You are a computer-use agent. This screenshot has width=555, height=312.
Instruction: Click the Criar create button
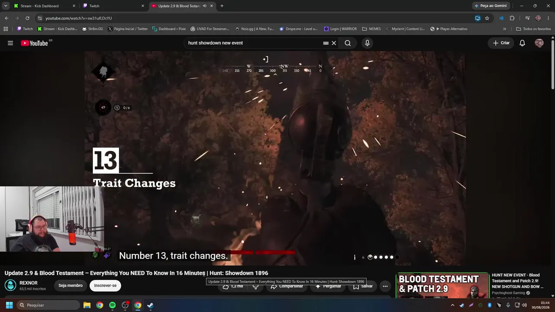[x=501, y=43]
